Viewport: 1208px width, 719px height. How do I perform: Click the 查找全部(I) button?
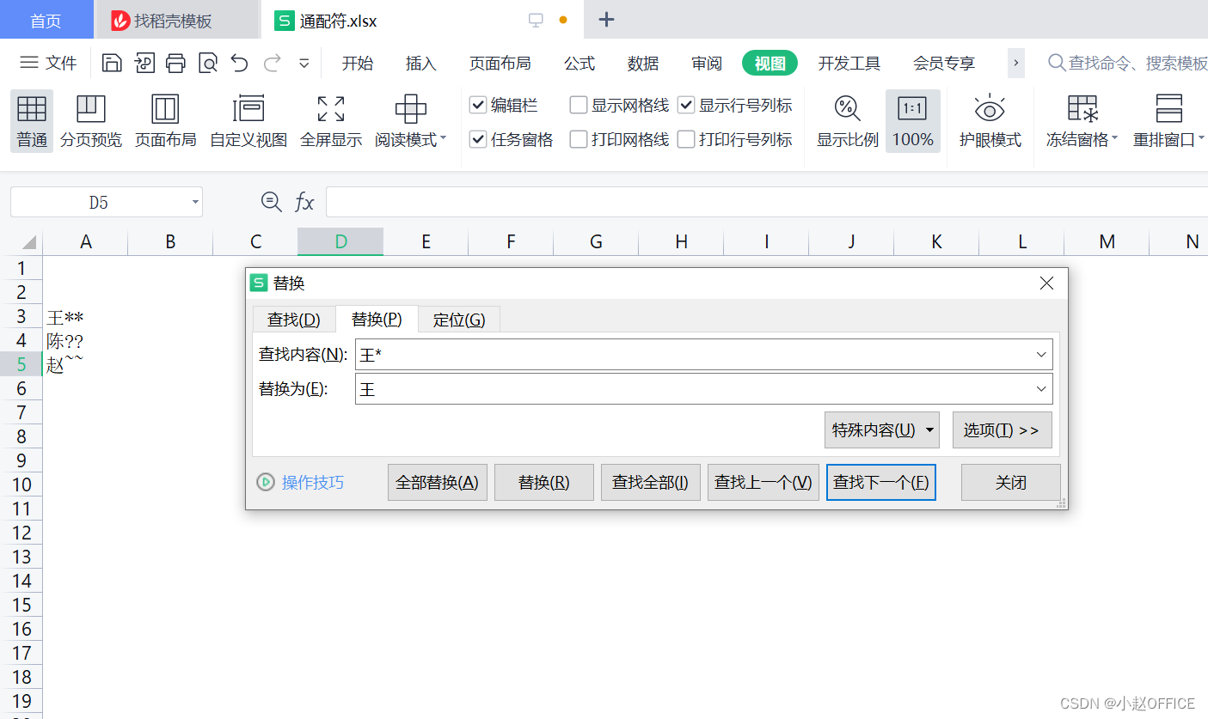(651, 482)
